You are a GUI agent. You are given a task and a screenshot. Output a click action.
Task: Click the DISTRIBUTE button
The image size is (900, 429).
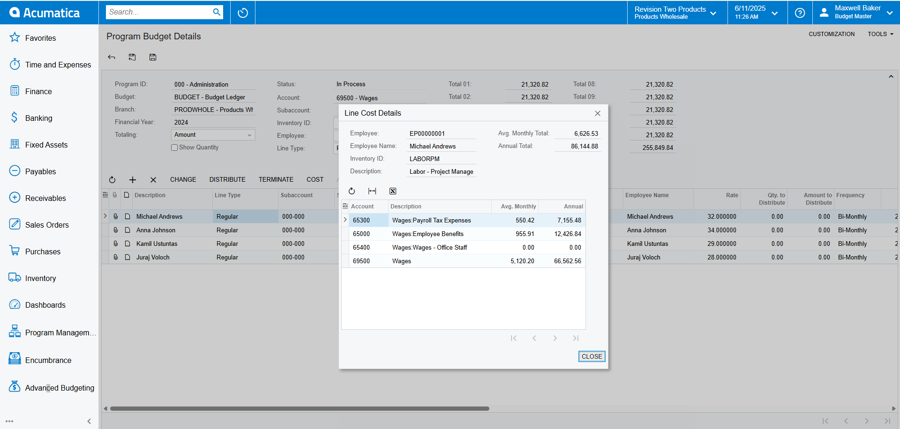click(227, 180)
